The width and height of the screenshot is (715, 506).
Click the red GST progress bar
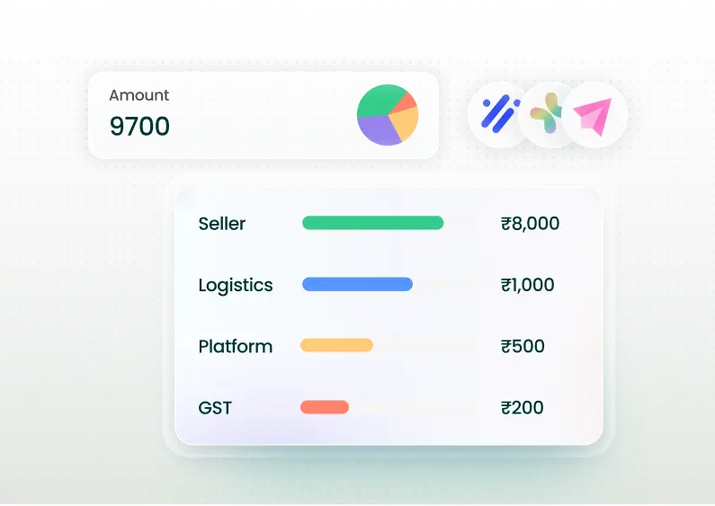tap(325, 407)
